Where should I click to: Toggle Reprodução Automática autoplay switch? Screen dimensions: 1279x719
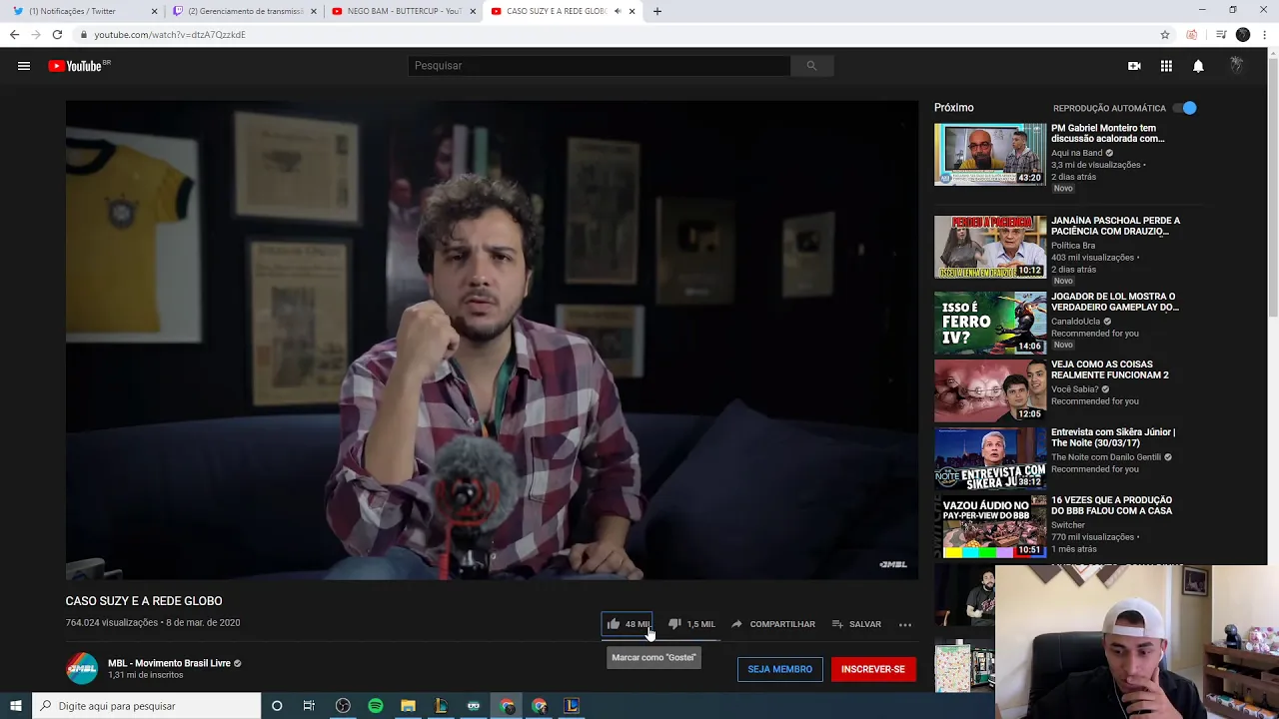1184,108
